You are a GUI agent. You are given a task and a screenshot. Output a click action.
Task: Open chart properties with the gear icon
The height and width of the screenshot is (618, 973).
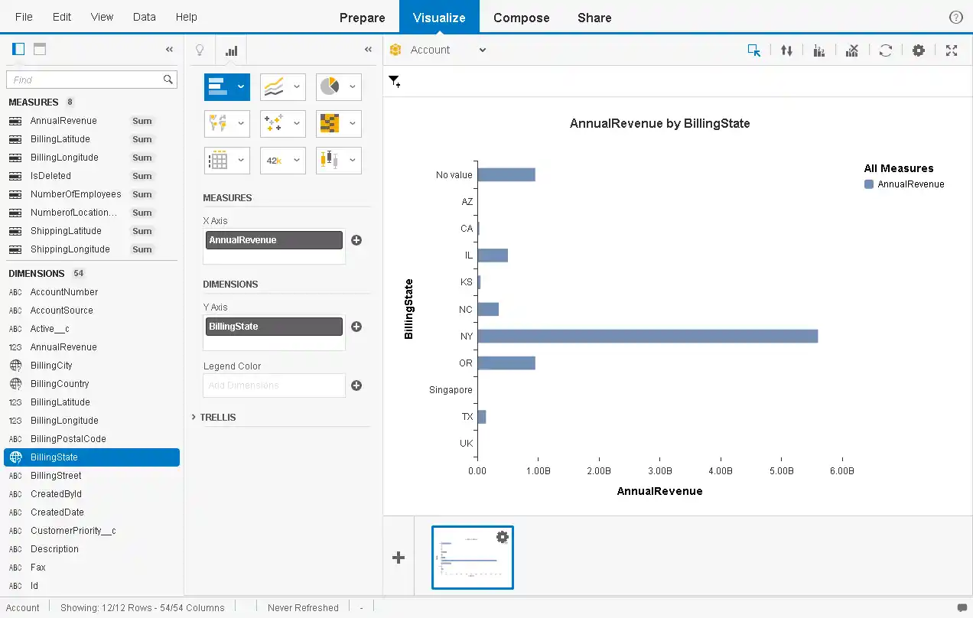point(918,49)
